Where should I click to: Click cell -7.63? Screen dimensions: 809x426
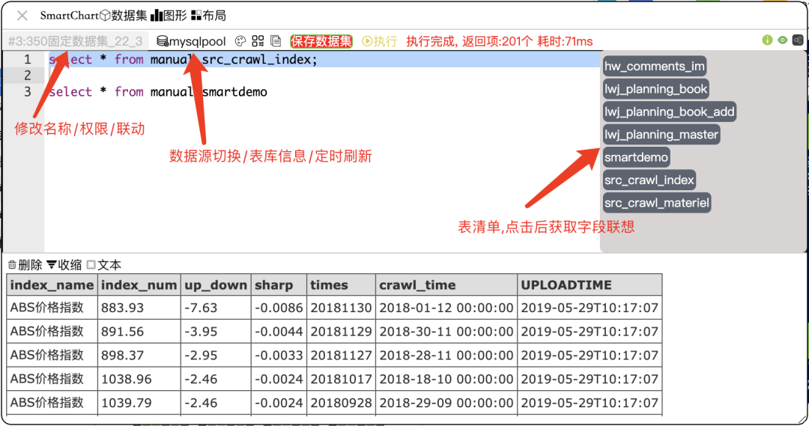[216, 308]
